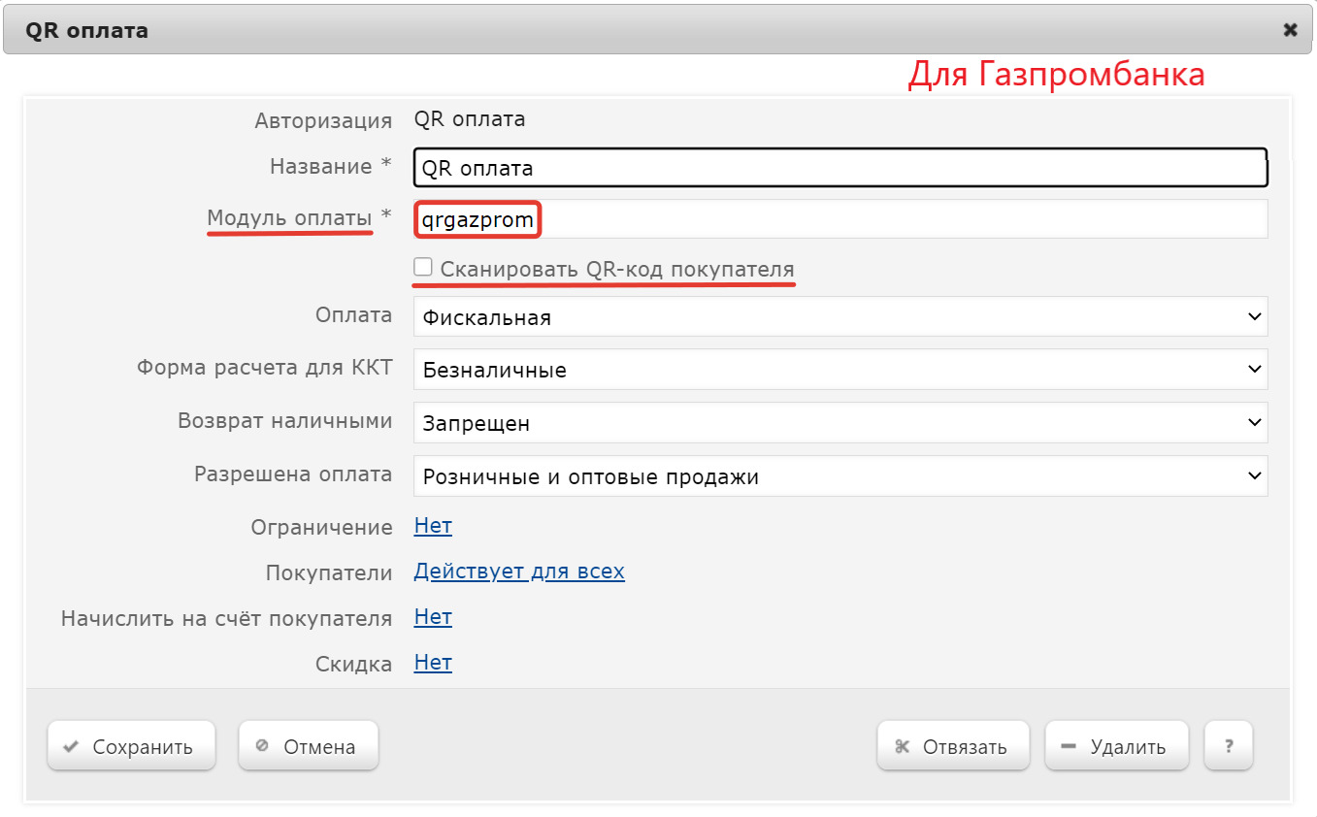Expand Форма расчета для ККТ dropdown
This screenshot has width=1317, height=817.
(x=840, y=369)
